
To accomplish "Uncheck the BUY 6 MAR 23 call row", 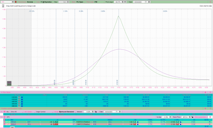I will click(4, 122).
